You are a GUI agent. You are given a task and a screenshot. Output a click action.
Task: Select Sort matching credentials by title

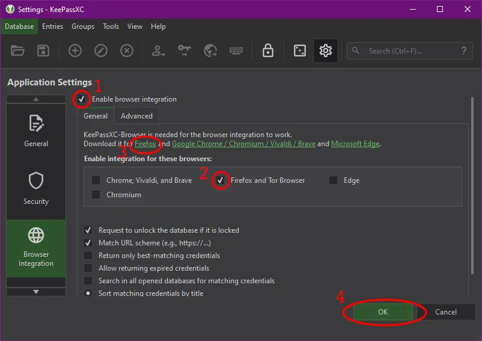[88, 293]
